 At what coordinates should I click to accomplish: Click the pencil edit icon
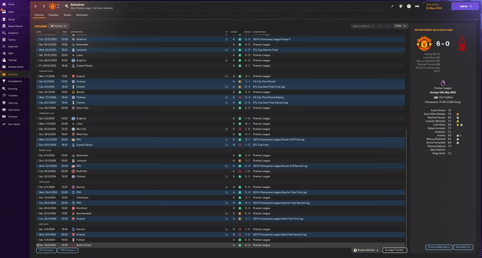[392, 6]
